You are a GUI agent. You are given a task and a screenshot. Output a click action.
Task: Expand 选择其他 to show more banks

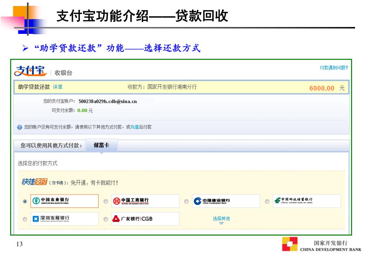point(221,220)
